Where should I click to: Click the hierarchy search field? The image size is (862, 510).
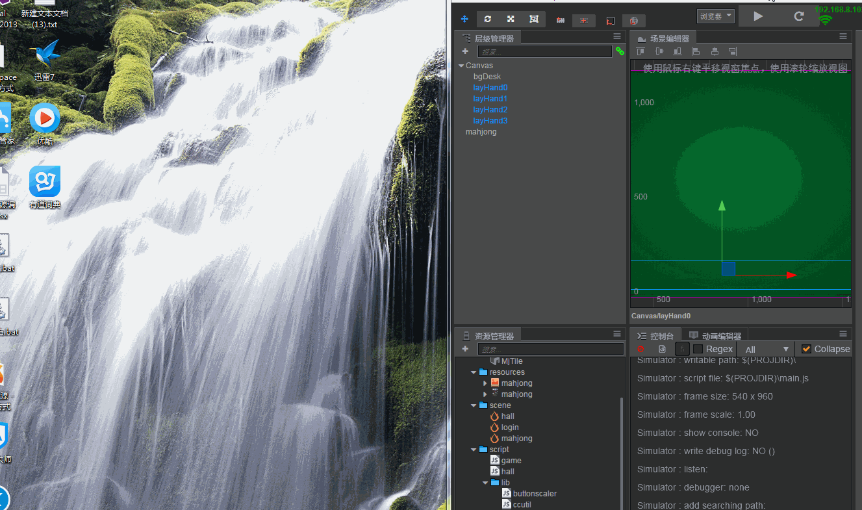pyautogui.click(x=544, y=51)
